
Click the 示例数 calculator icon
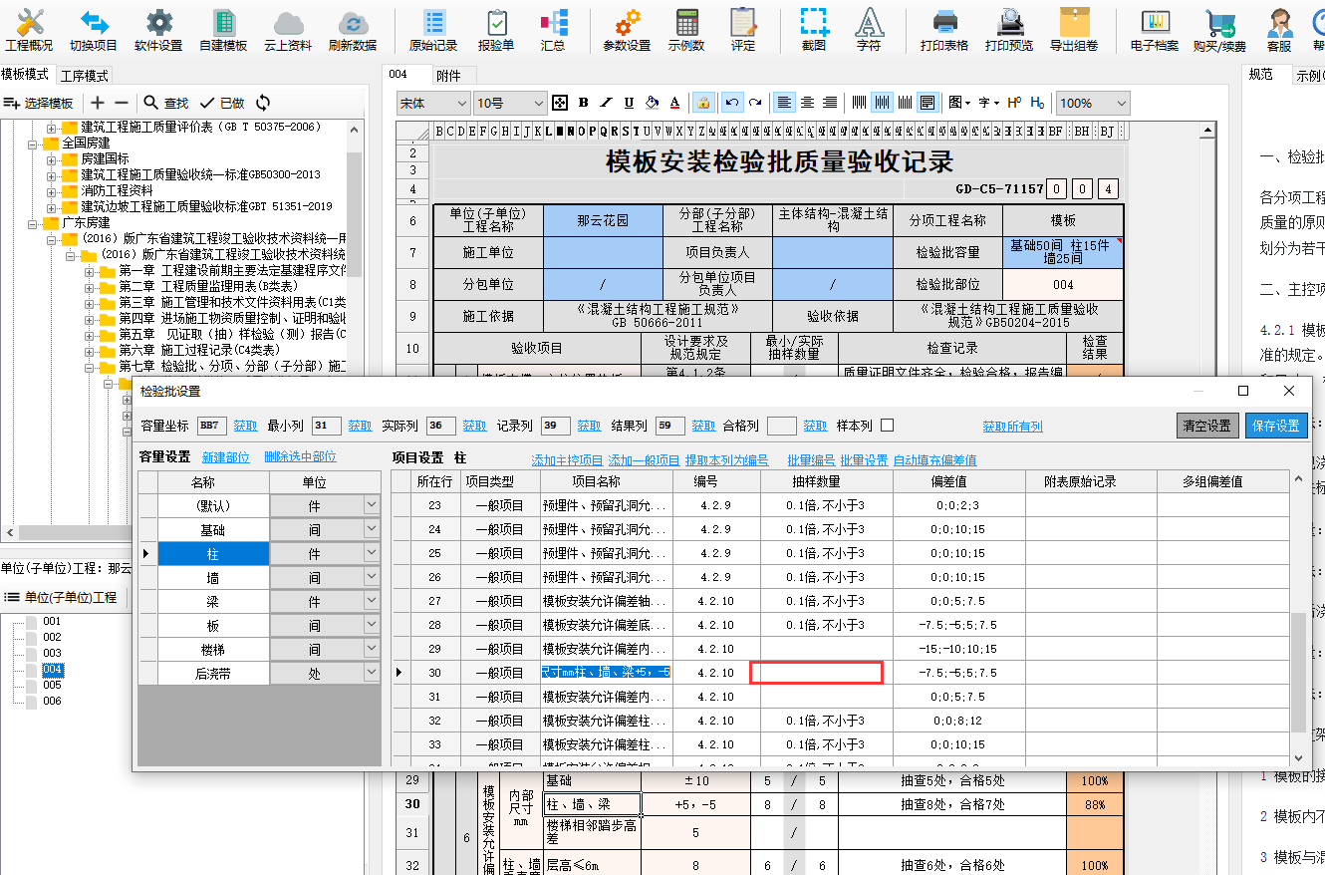coord(686,30)
